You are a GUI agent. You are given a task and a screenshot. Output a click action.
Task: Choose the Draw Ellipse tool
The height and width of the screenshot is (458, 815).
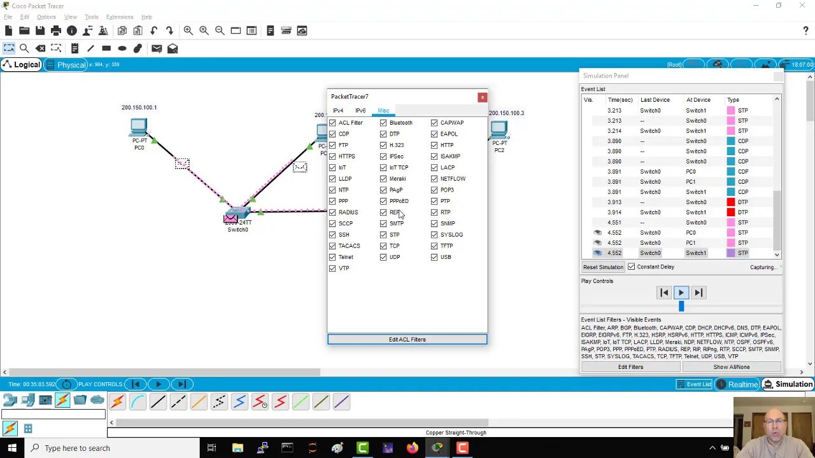122,48
